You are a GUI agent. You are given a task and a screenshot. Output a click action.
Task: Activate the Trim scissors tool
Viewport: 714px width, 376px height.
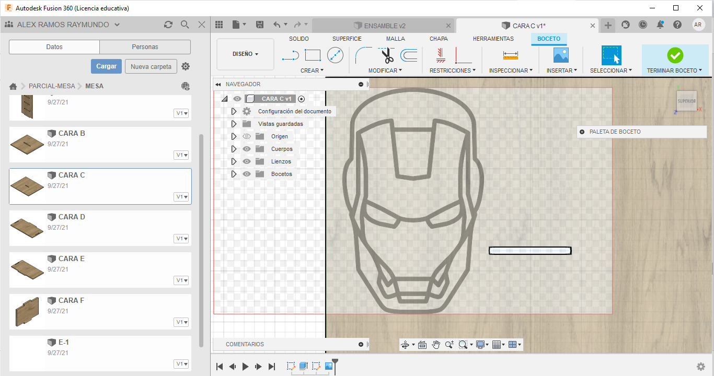pyautogui.click(x=387, y=55)
